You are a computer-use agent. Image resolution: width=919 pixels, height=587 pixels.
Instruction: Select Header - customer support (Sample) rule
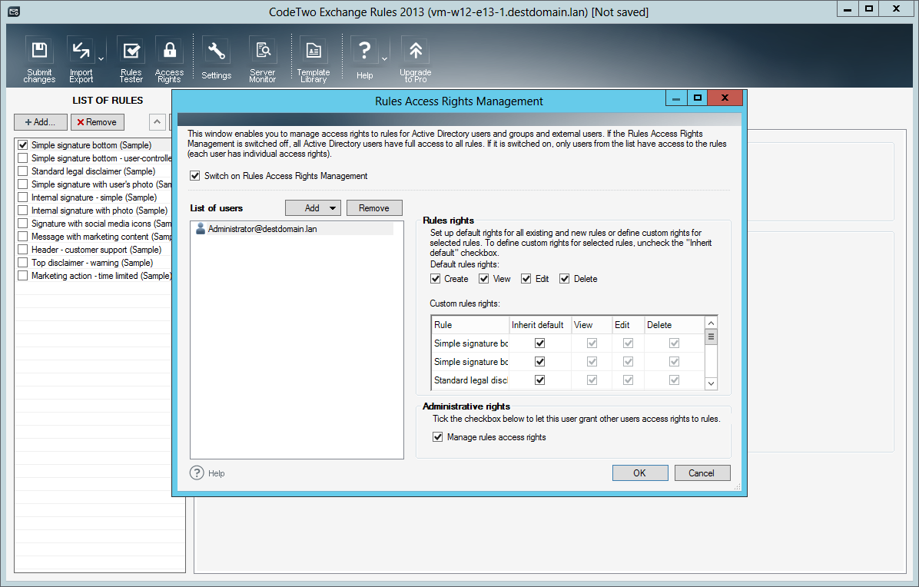[96, 250]
